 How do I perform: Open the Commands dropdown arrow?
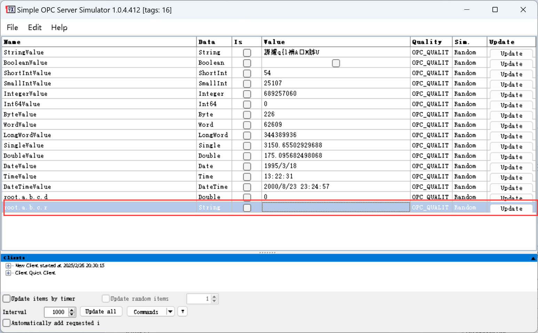pos(170,311)
